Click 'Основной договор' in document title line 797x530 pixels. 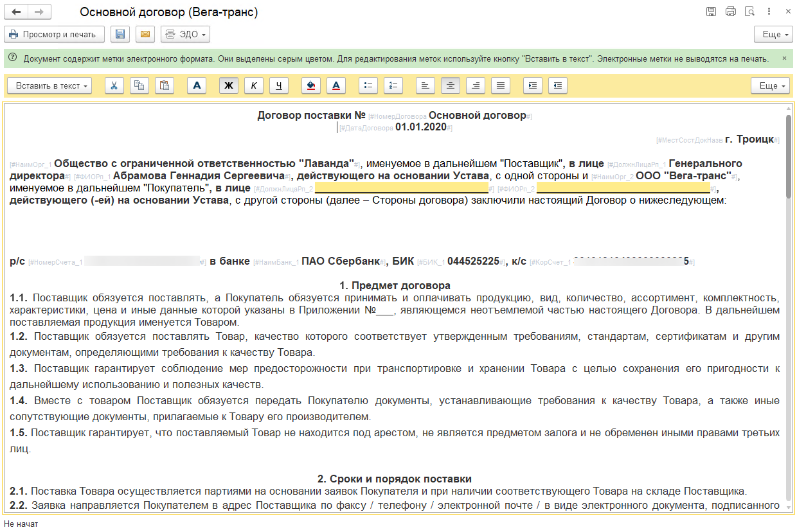[477, 116]
